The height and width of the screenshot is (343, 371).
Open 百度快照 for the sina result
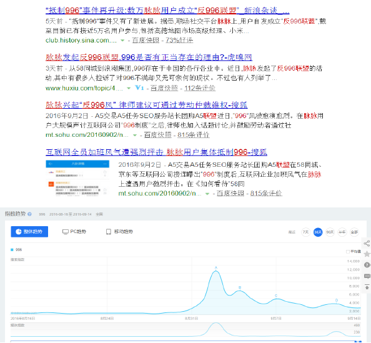point(146,40)
